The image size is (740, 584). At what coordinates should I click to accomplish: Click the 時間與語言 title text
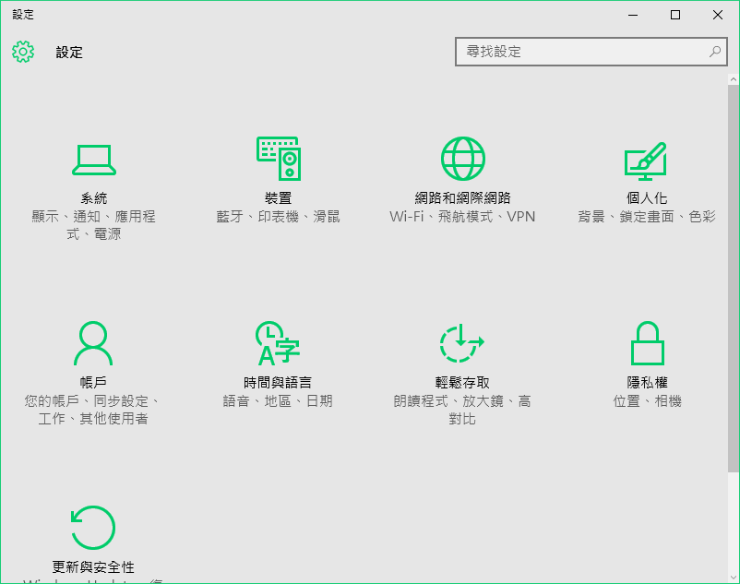click(278, 383)
